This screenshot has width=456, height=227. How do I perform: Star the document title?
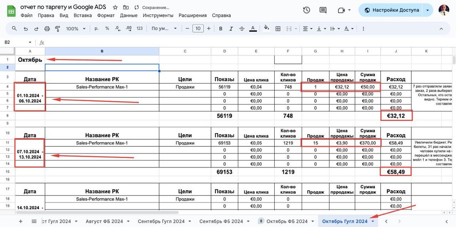115,8
